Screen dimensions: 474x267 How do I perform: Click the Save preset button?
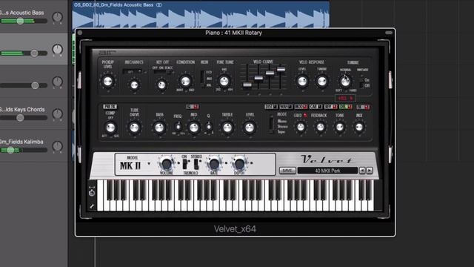(287, 171)
